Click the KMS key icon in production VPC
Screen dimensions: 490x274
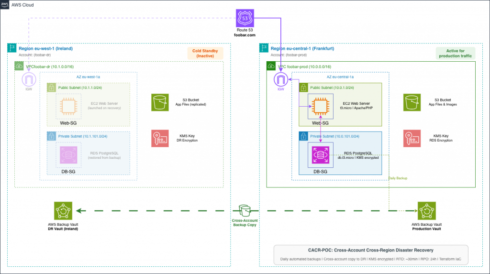[411, 139]
